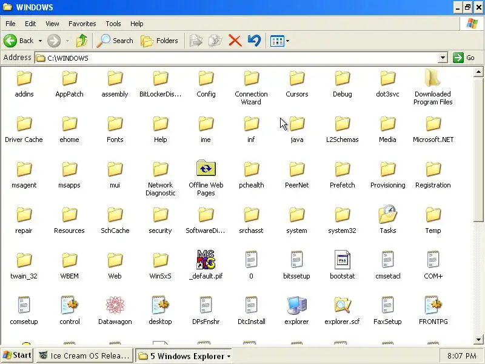Click the Start button
The height and width of the screenshot is (364, 485).
[18, 356]
